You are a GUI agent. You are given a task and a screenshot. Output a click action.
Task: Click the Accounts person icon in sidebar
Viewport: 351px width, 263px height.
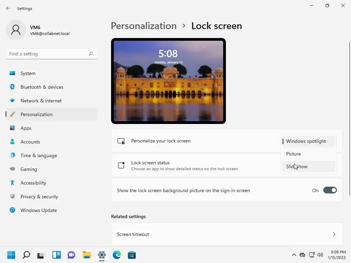[x=12, y=141]
